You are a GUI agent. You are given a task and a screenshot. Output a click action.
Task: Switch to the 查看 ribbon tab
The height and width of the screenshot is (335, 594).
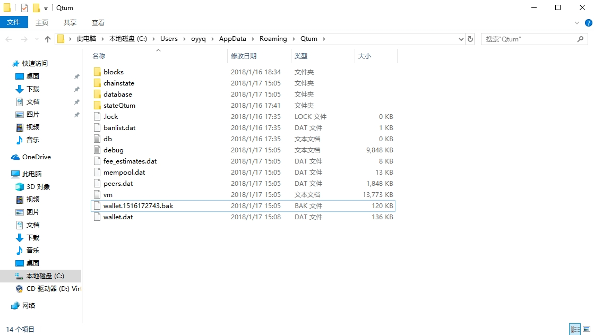[x=98, y=22]
